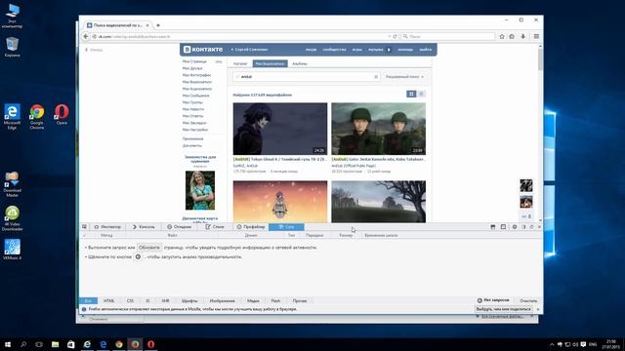Click the Reload button in Network panel hint

(x=149, y=248)
